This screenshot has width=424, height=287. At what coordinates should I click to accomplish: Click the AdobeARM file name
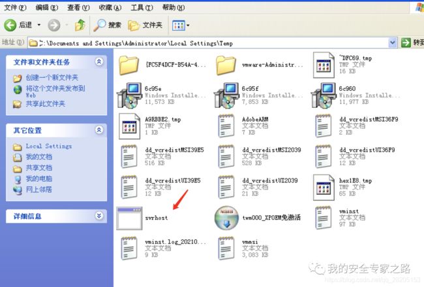pos(255,119)
